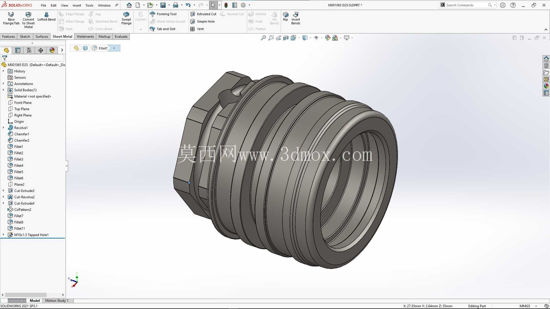Viewport: 550px width, 309px height.
Task: Click the Rebuild traffic light icon
Action: 226,5
